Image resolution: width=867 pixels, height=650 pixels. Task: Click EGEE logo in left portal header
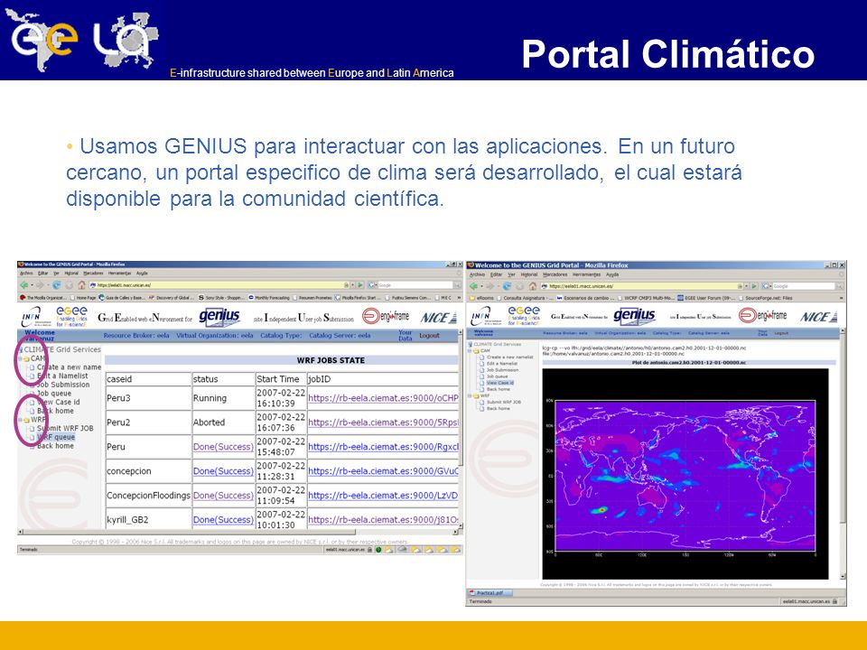[x=72, y=316]
